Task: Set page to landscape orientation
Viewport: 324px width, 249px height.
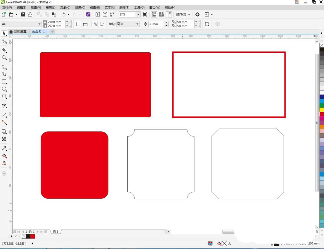Action: [x=85, y=24]
